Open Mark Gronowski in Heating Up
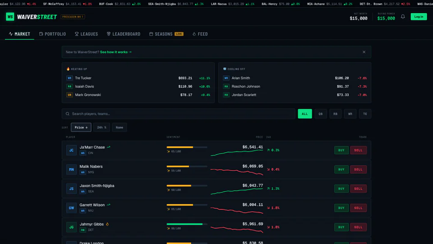 tap(138, 95)
